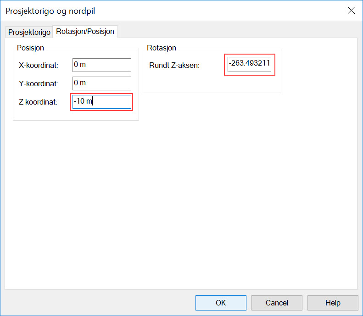Click the Y-koordinat label
The height and width of the screenshot is (316, 363).
[x=39, y=84]
